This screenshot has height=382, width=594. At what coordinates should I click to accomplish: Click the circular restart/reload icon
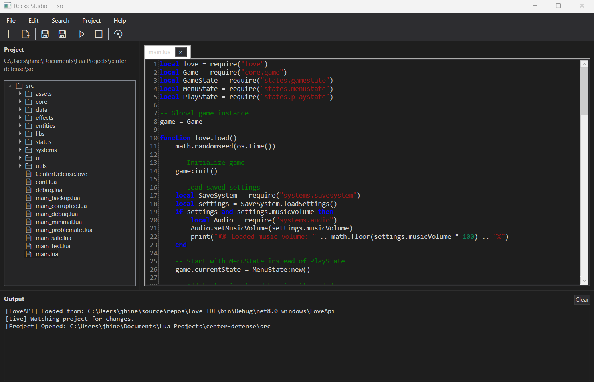tap(118, 34)
